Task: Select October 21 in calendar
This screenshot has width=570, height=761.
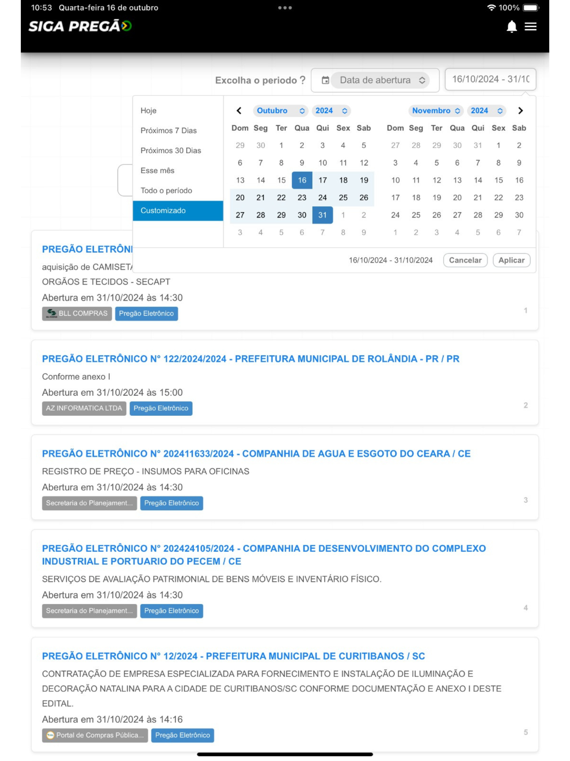Action: click(x=261, y=197)
